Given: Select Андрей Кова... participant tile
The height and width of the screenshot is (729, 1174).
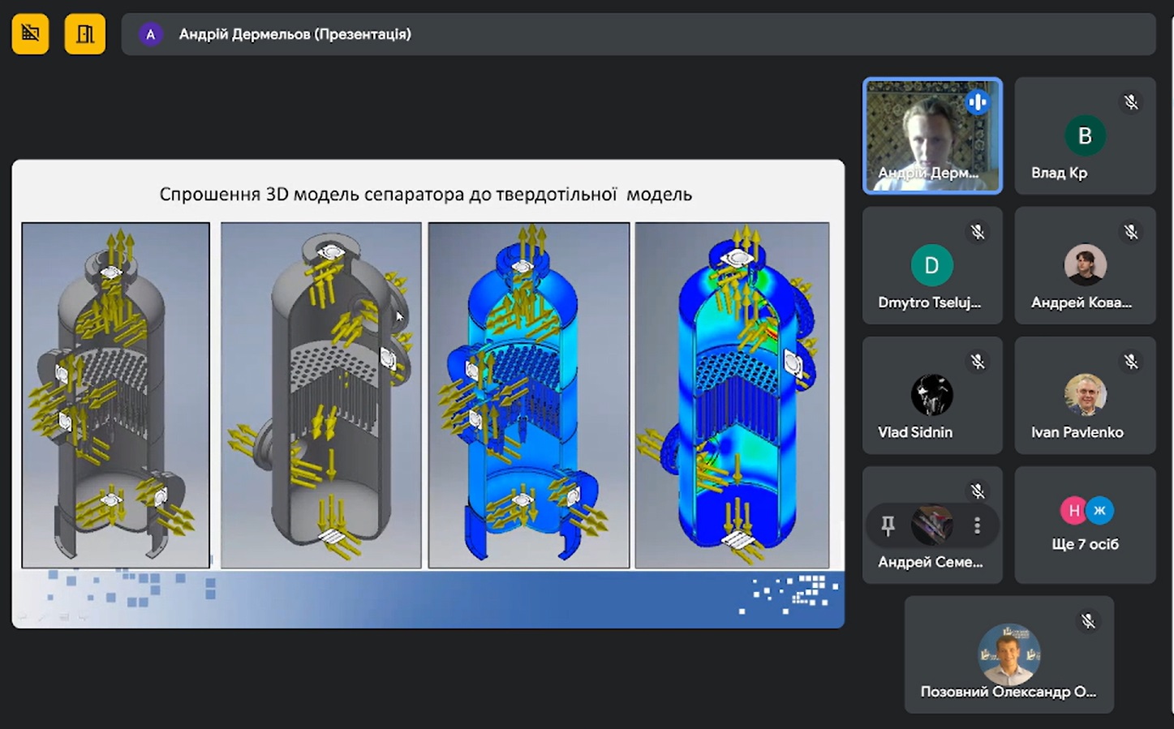Looking at the screenshot, I should click(x=1085, y=265).
